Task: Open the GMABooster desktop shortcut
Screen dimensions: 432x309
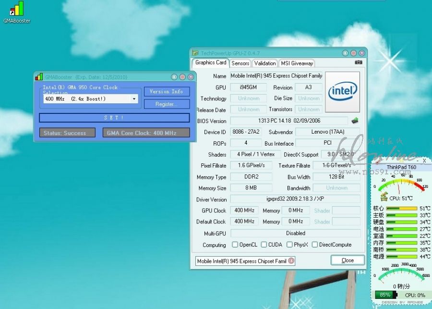Action: [x=17, y=10]
